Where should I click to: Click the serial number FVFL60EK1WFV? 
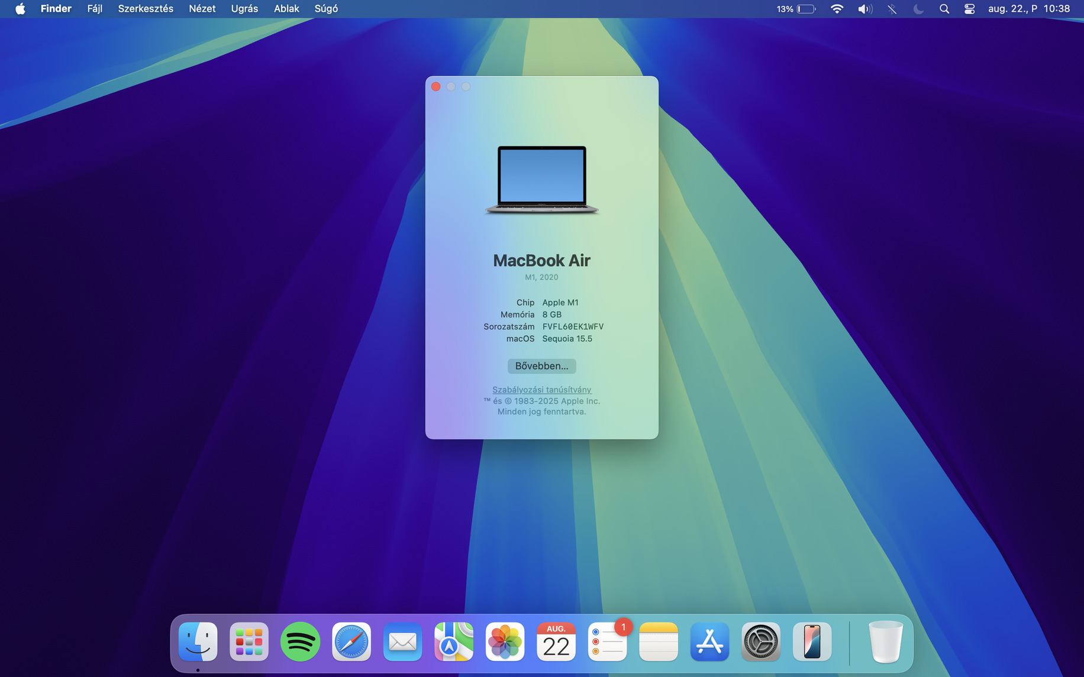coord(573,326)
